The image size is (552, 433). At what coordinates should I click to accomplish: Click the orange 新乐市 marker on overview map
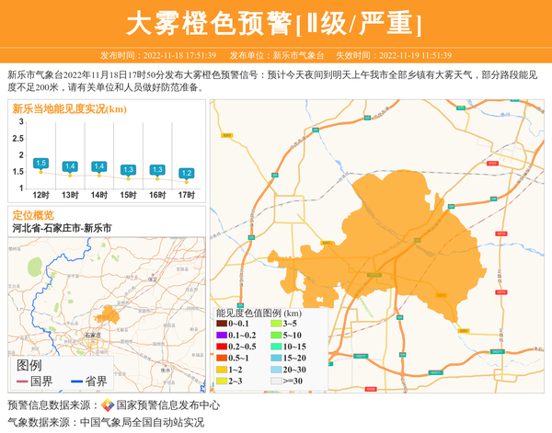point(107,313)
